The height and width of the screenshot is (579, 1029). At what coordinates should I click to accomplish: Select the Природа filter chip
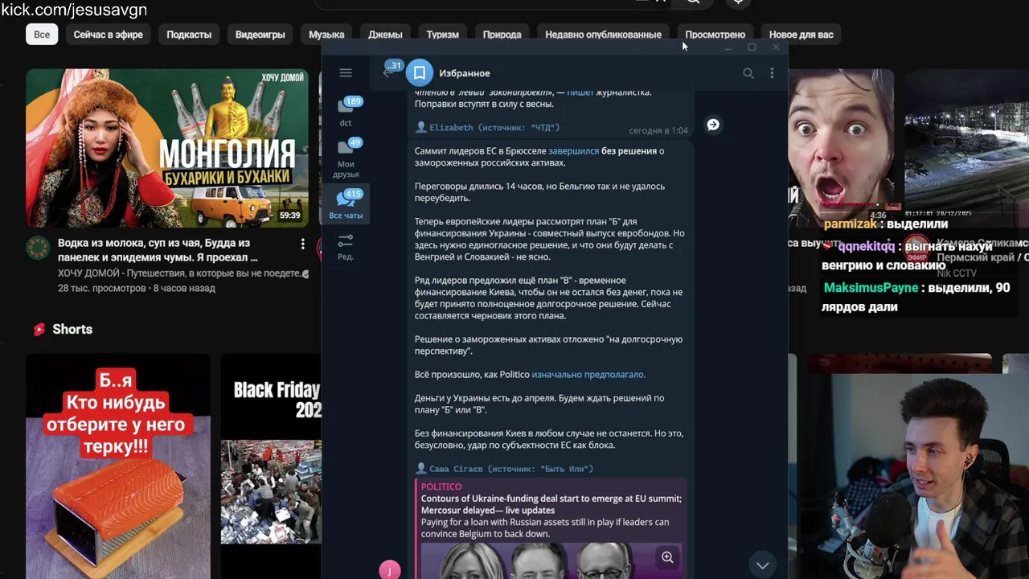click(502, 35)
